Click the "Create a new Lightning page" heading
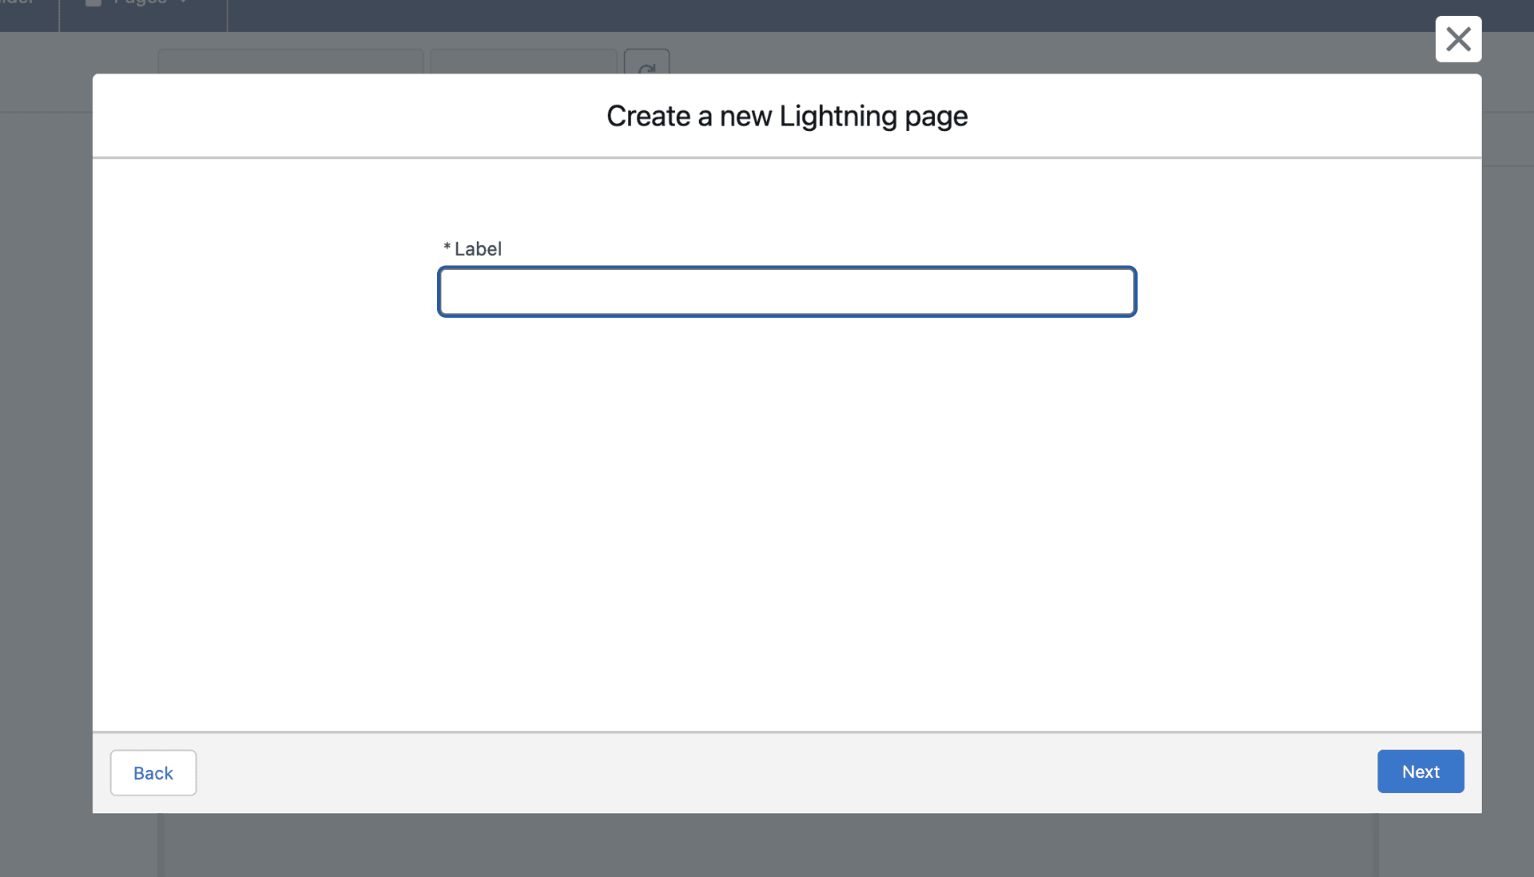The height and width of the screenshot is (877, 1534). [x=786, y=117]
